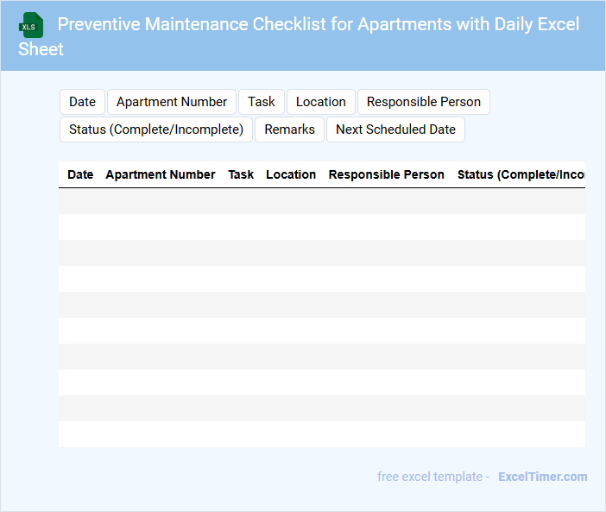Click the 'free excel template' footer text
Image resolution: width=606 pixels, height=512 pixels.
click(x=432, y=477)
